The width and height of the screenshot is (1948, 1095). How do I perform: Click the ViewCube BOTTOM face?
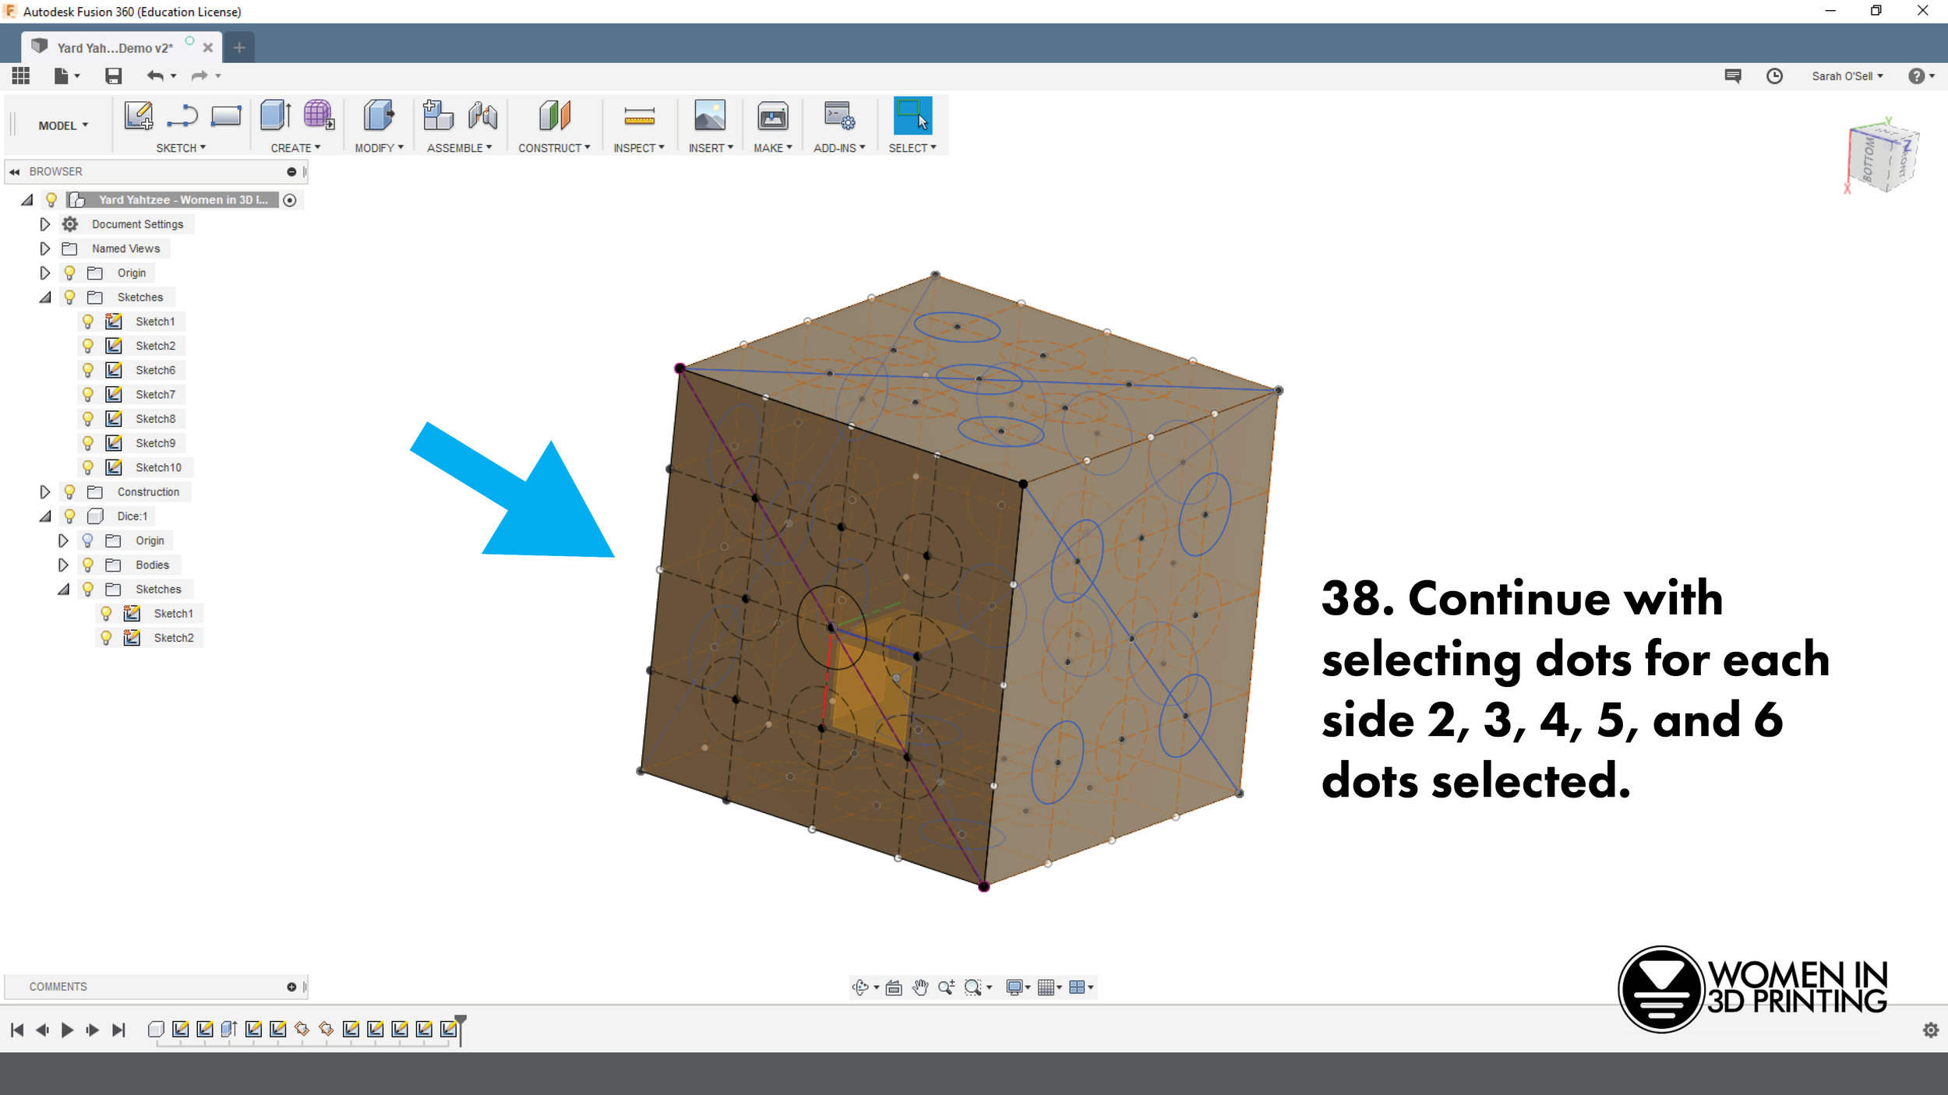pyautogui.click(x=1869, y=160)
